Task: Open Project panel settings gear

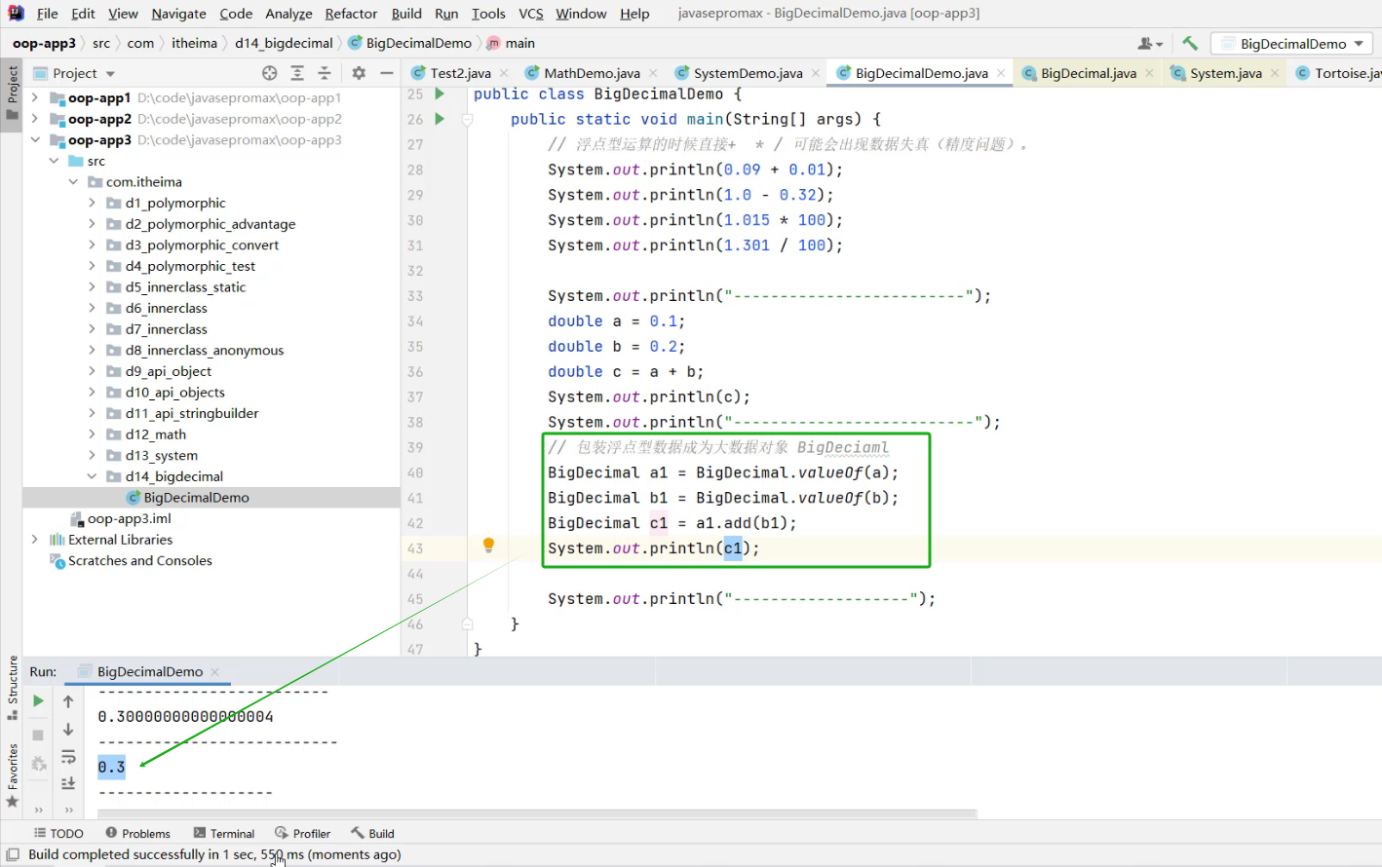Action: click(359, 73)
